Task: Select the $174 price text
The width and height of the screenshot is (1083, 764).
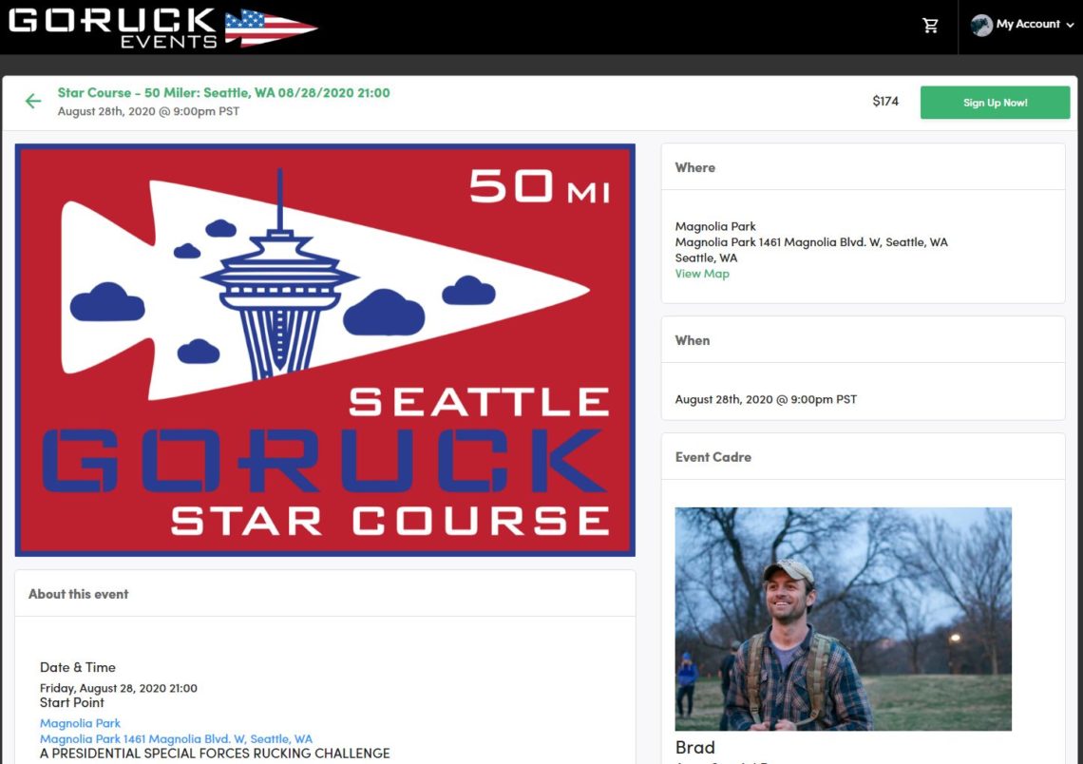Action: [x=885, y=102]
